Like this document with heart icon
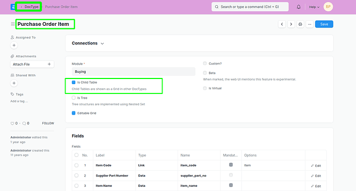Image resolution: width=356 pixels, height=191 pixels. (12, 123)
